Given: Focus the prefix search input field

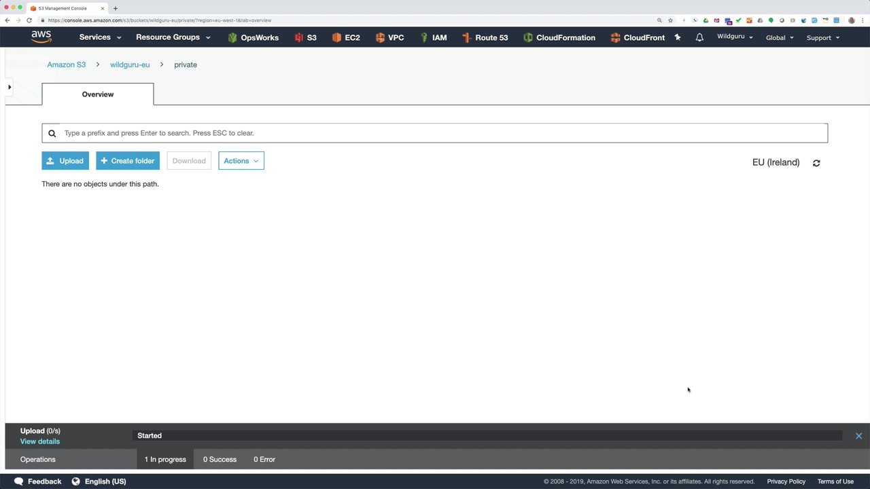Looking at the screenshot, I should point(435,133).
